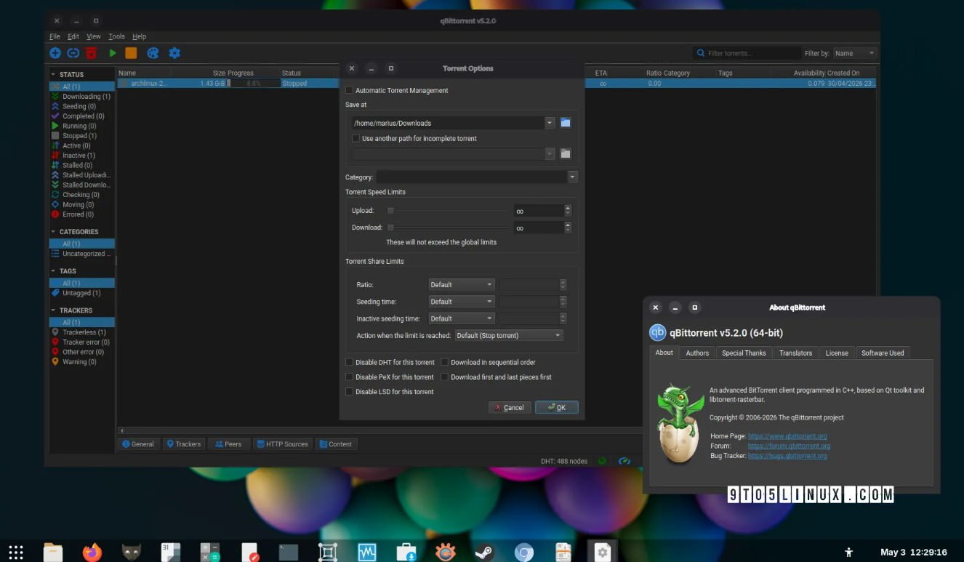Click green connection status icon in status bar
Screen dimensions: 964x562
(x=602, y=461)
